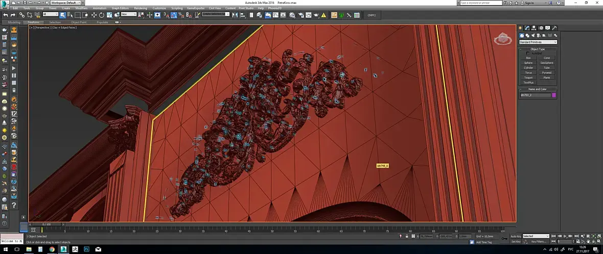Viewport: 603px width, 254px height.
Task: Open the Material Editor icon
Action: [292, 15]
